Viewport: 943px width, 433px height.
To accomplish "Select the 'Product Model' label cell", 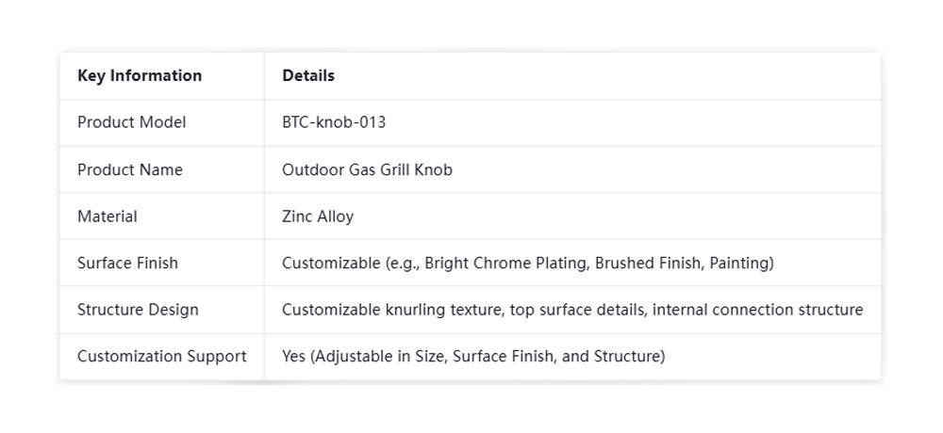I will tap(132, 122).
